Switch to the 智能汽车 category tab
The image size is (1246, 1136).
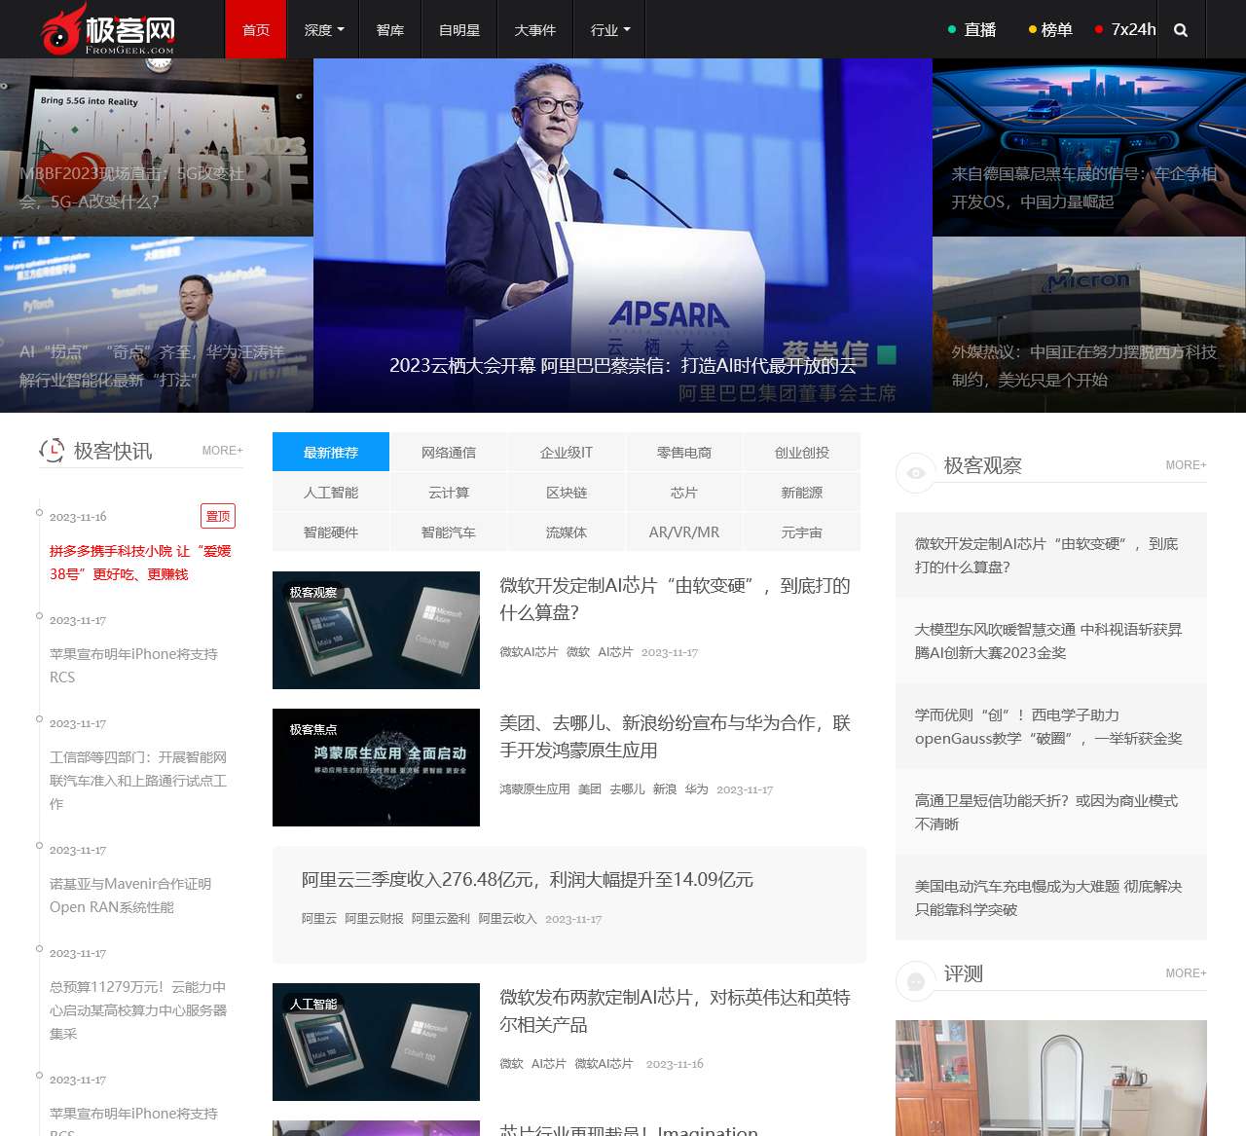tap(449, 532)
